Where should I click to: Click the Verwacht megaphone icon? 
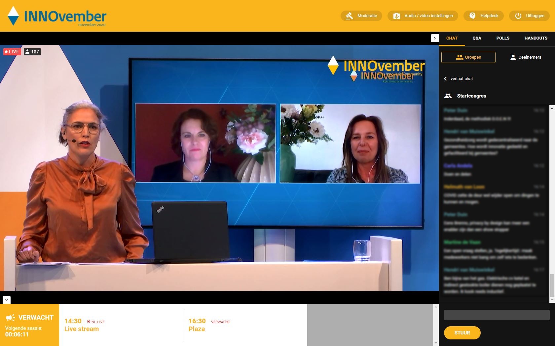[x=11, y=318]
